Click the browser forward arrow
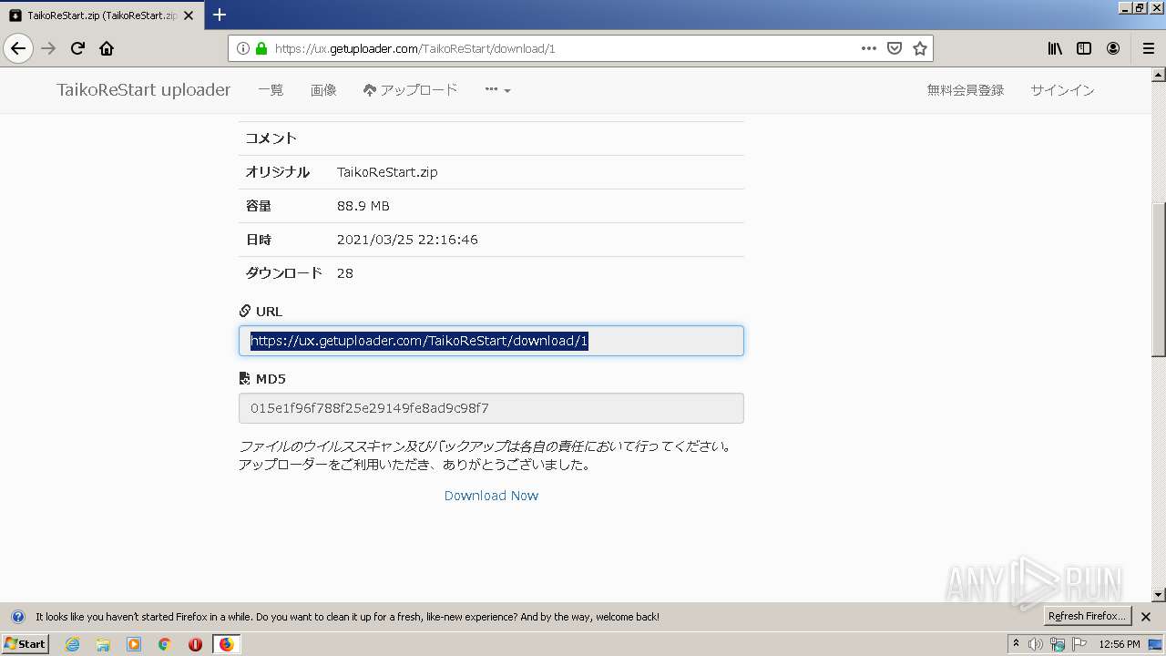1166x656 pixels. tap(48, 48)
